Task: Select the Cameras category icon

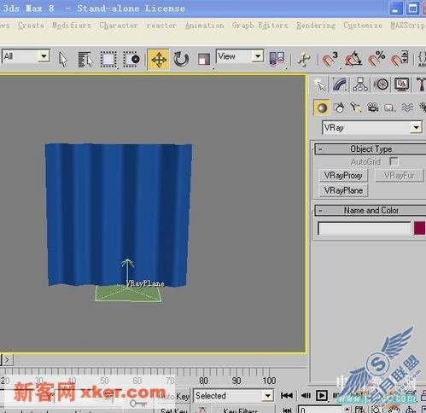Action: tap(373, 108)
